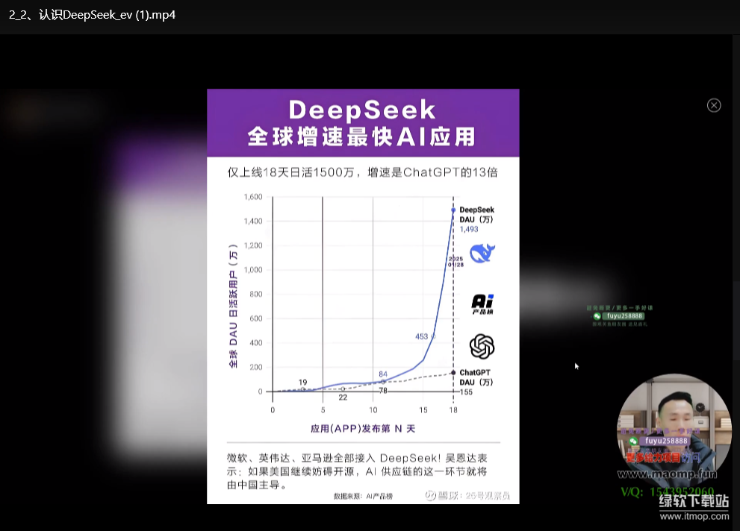
Task: Click the paragraph starting 微软、英伟达、亚马逊
Action: [x=357, y=471]
